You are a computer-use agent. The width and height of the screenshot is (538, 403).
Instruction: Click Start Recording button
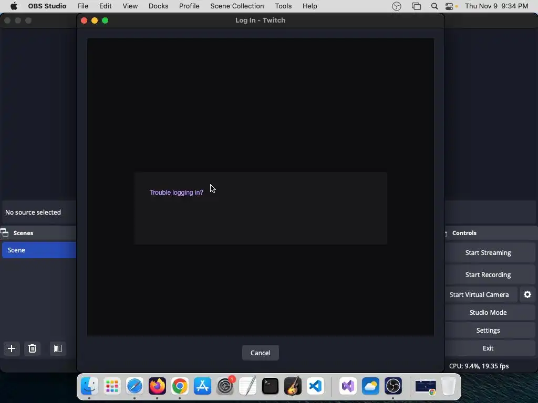coord(488,275)
